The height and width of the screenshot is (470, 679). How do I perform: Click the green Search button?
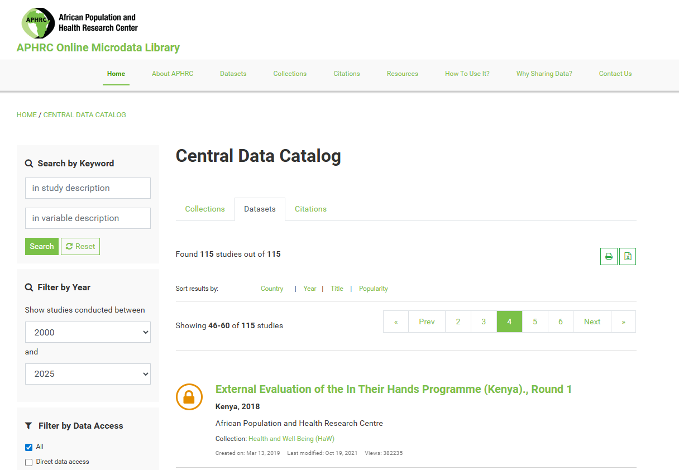coord(42,246)
